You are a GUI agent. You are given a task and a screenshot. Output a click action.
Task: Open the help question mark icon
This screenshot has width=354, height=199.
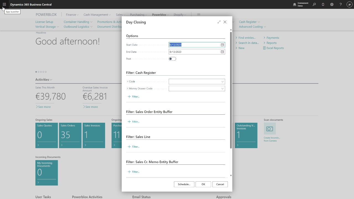(x=341, y=4)
